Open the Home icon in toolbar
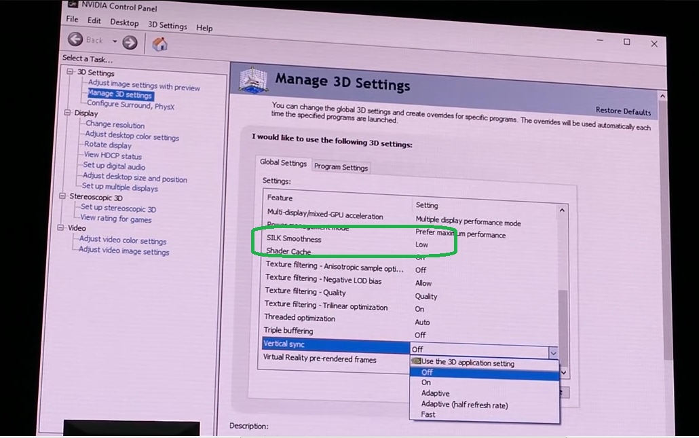This screenshot has width=699, height=438. coord(159,43)
